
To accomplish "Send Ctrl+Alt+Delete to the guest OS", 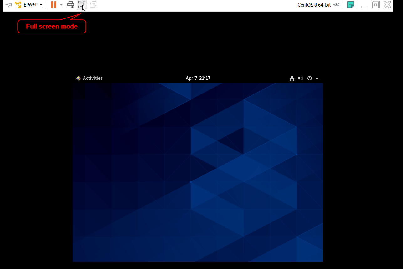I will coord(71,5).
